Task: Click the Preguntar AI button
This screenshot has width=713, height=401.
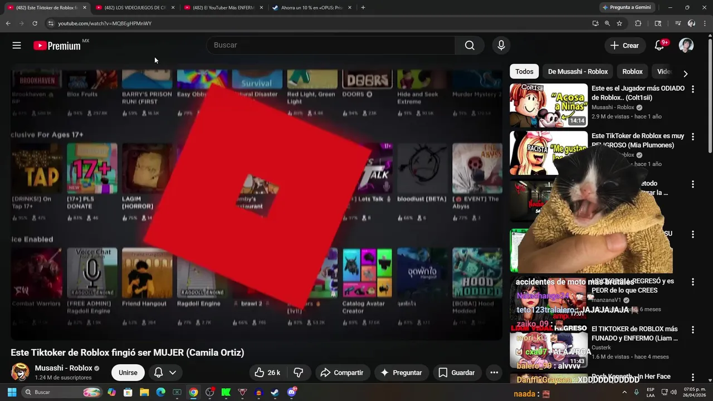Action: 401,373
